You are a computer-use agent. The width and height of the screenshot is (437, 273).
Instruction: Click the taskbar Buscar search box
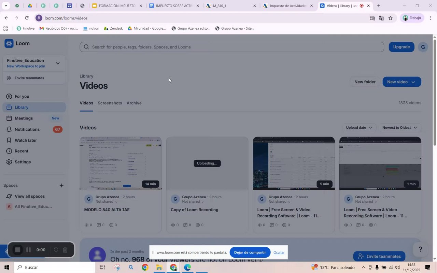tap(55, 268)
